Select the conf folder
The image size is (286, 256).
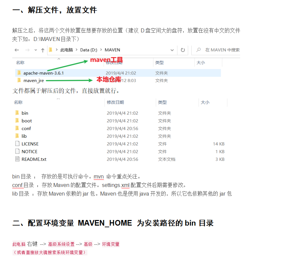[x=26, y=128]
